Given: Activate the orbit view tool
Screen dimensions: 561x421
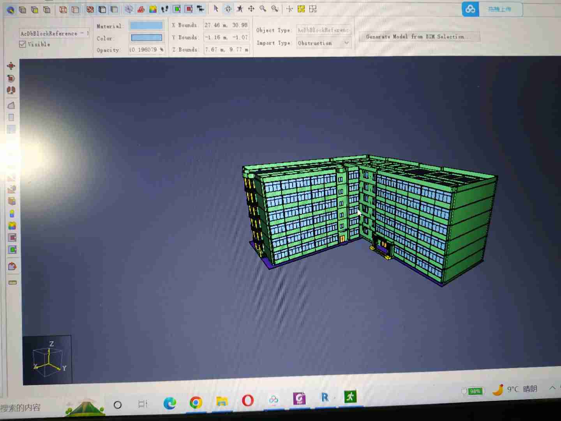Looking at the screenshot, I should pos(228,9).
